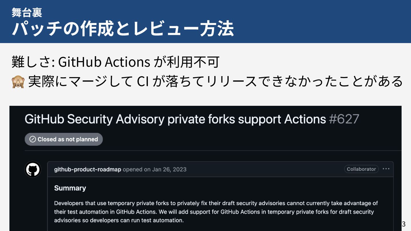Click the GitHub Octocat avatar icon
The image size is (411, 231).
[x=33, y=169]
